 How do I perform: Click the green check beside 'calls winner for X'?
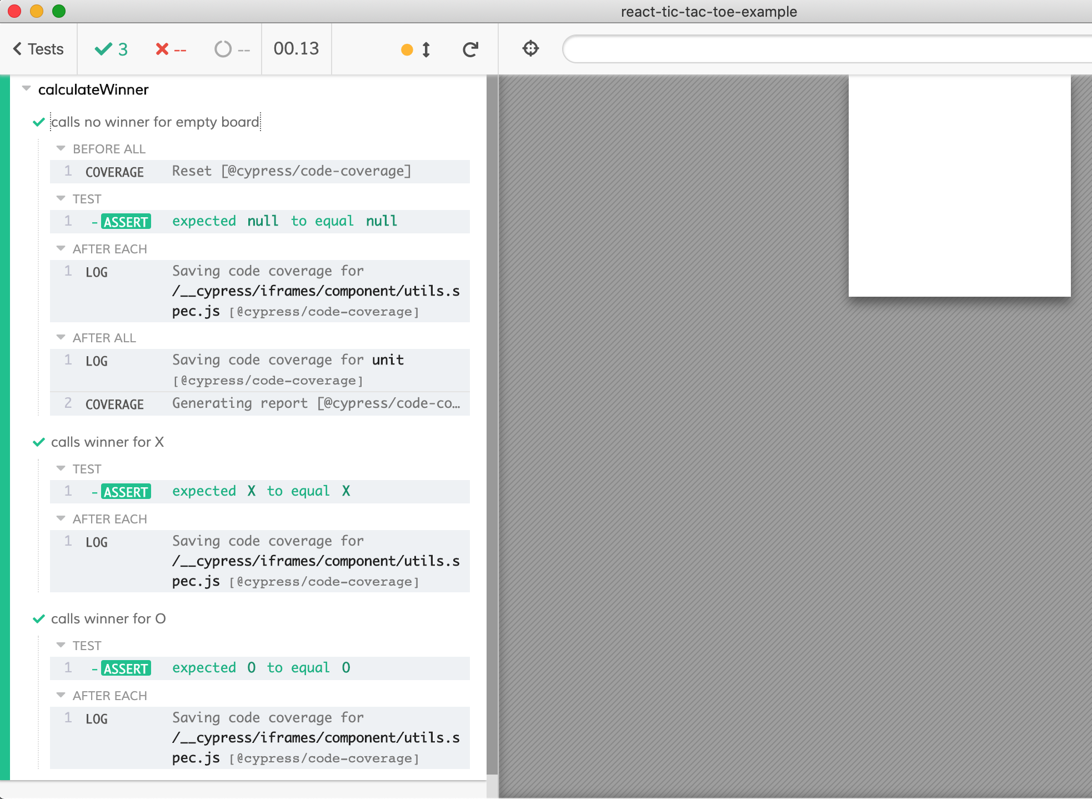pyautogui.click(x=39, y=442)
